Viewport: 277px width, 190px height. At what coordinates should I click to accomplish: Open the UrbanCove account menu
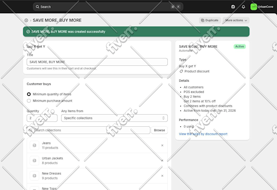262,7
